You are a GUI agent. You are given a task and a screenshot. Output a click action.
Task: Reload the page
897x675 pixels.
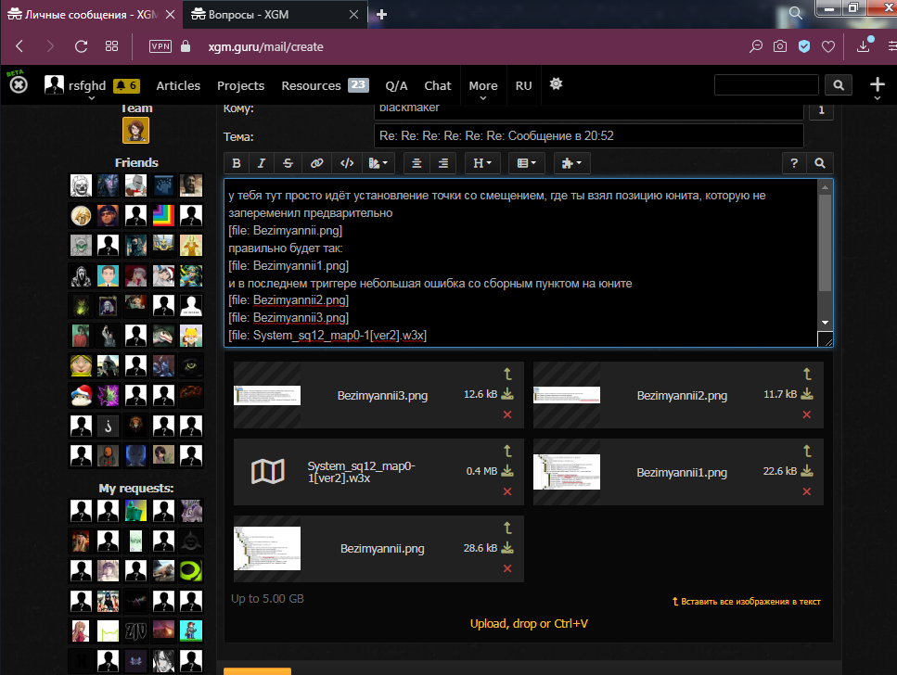pos(82,47)
